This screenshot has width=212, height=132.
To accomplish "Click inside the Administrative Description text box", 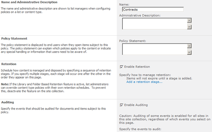I will (154, 24).
